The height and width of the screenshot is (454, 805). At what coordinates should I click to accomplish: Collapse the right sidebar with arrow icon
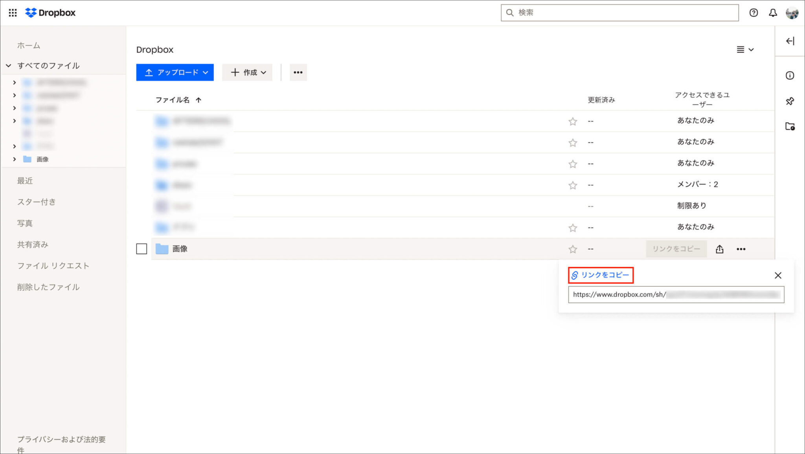tap(790, 41)
